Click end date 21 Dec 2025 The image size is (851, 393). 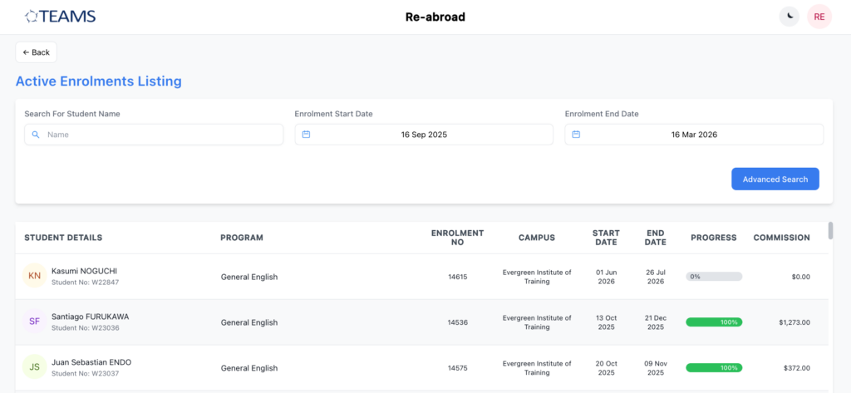(x=655, y=322)
